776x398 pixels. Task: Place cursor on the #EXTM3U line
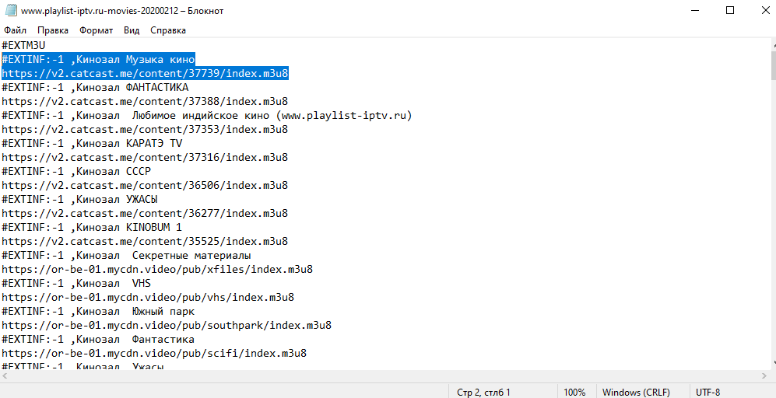[x=23, y=45]
